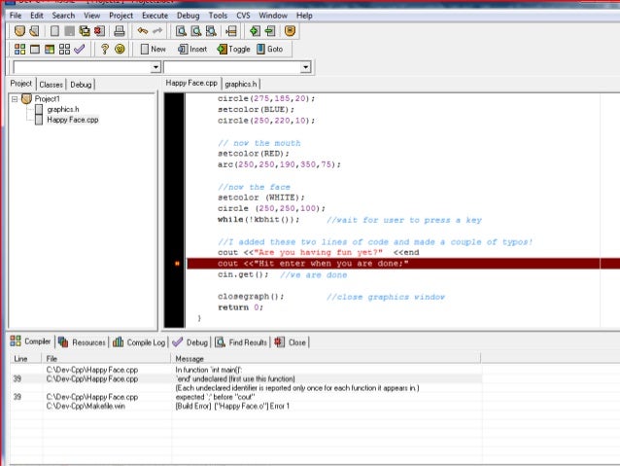Viewport: 620px width, 466px height.
Task: Click the New toolbar button
Action: 152,49
